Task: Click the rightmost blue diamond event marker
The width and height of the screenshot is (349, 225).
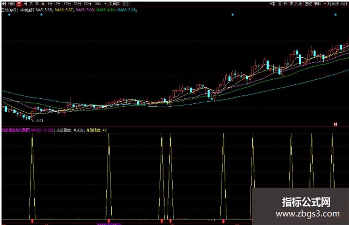Action: click(335, 15)
